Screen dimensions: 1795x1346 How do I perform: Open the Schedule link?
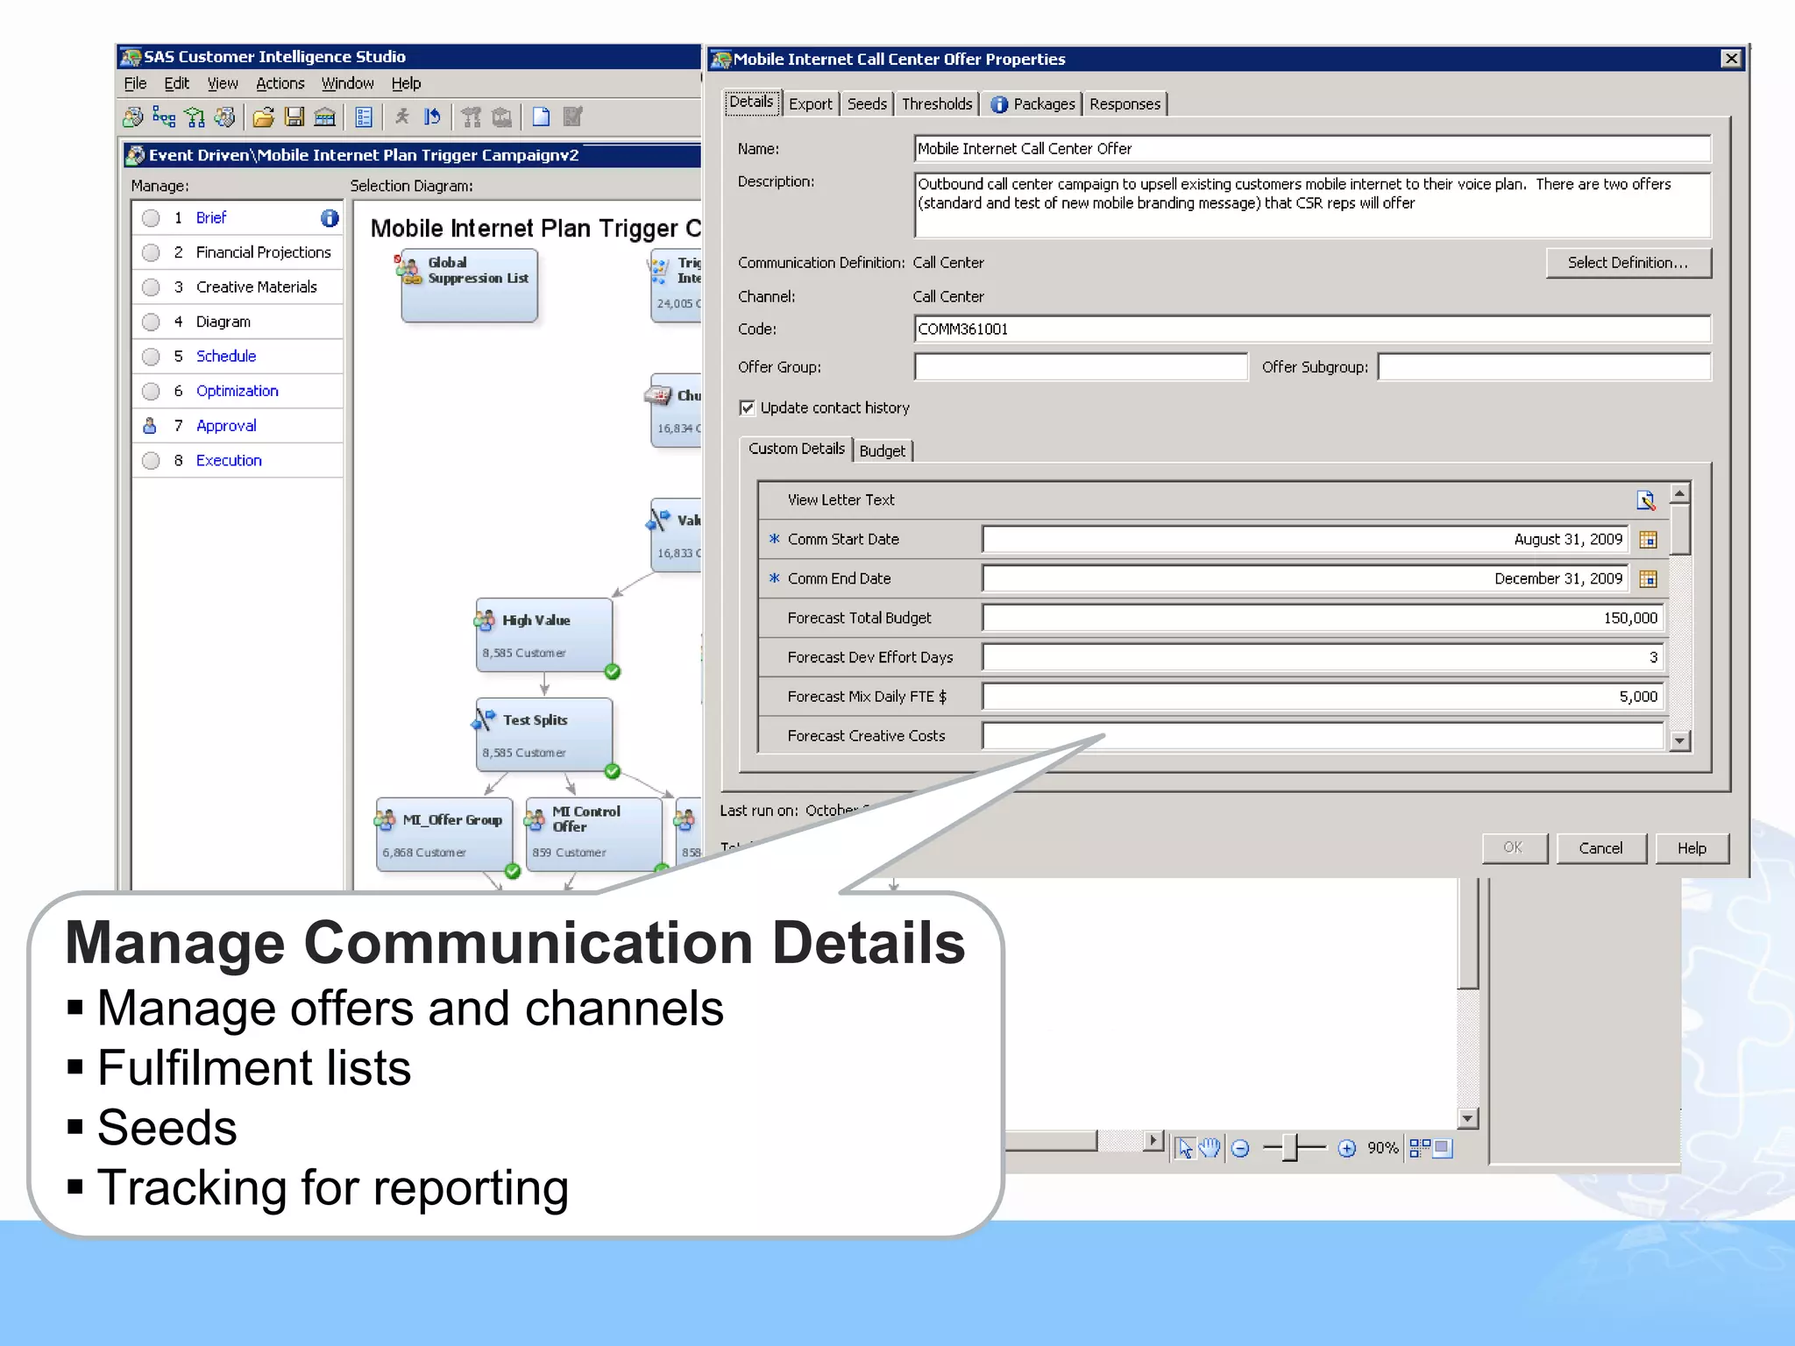tap(226, 357)
